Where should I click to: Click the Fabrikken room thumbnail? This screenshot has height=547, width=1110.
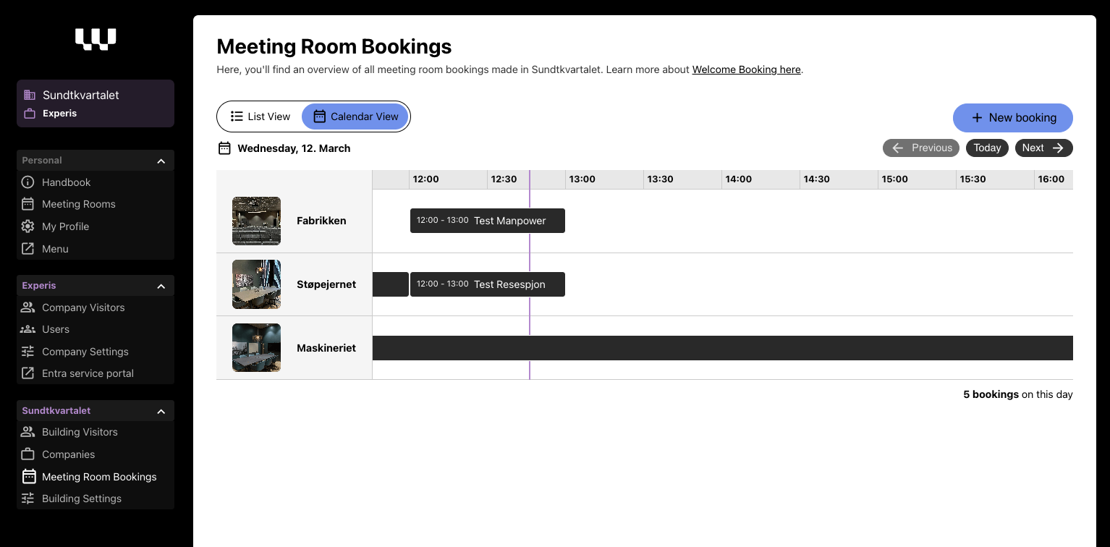256,221
